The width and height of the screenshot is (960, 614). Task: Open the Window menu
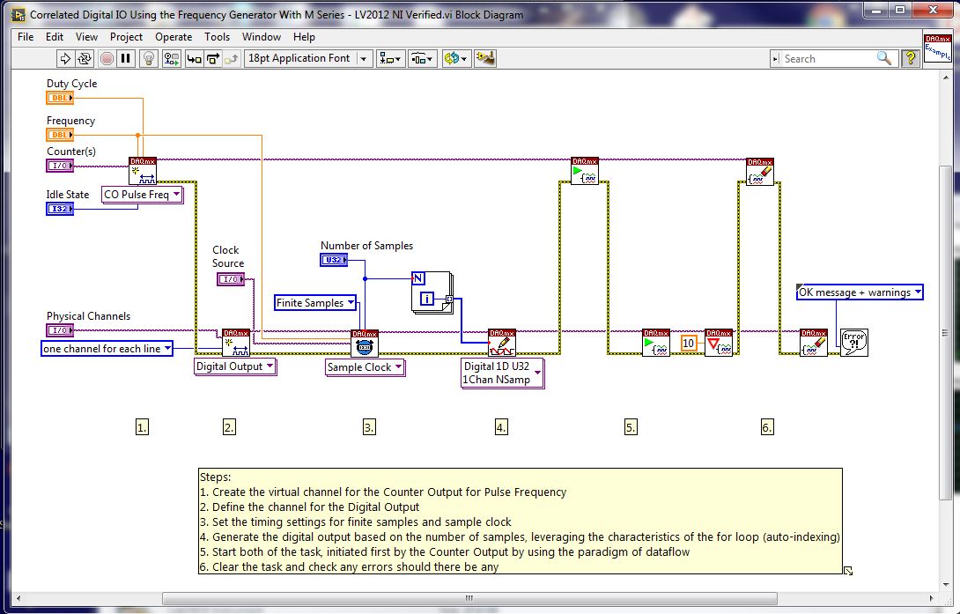[262, 37]
